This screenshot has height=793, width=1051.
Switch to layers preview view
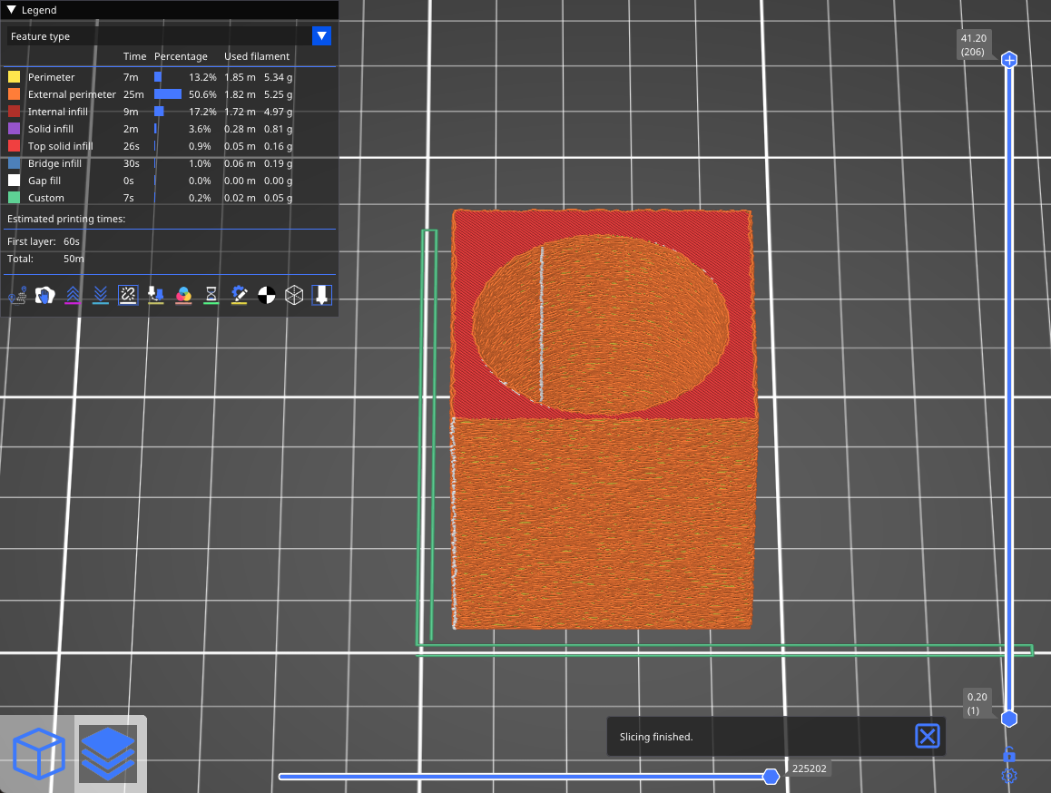pyautogui.click(x=108, y=753)
